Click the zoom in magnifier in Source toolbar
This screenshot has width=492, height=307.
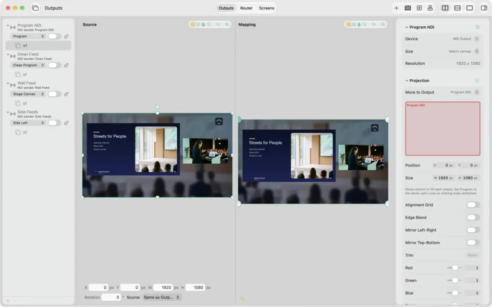point(227,24)
